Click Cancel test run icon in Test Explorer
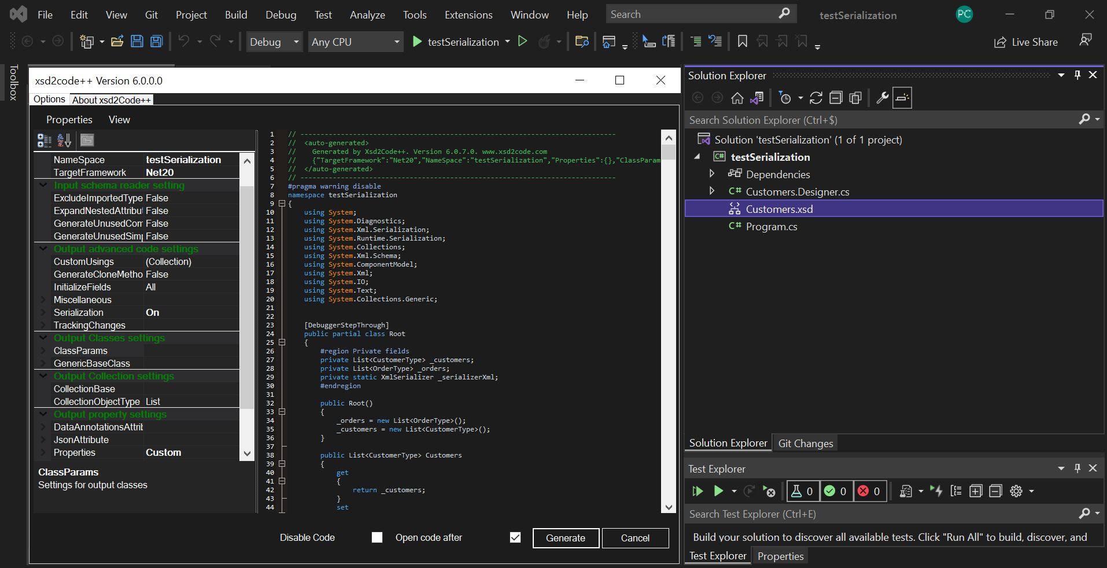1107x568 pixels. (769, 491)
